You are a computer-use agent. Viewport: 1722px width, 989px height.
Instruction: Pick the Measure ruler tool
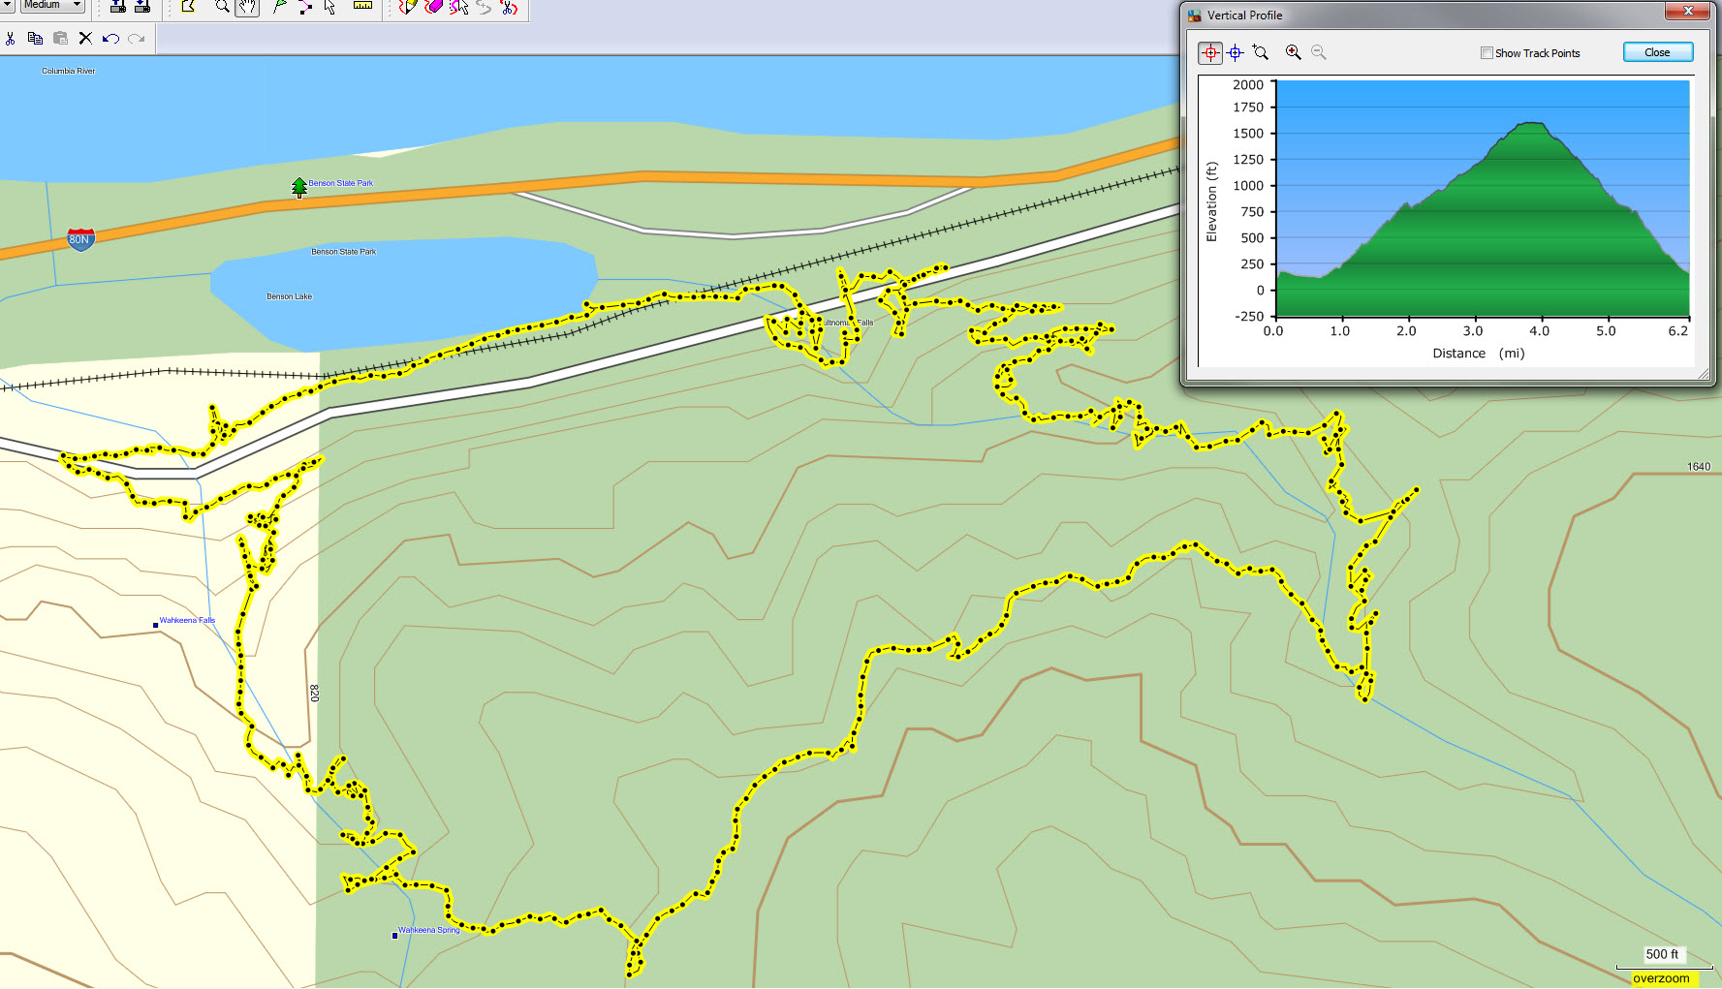(x=362, y=7)
